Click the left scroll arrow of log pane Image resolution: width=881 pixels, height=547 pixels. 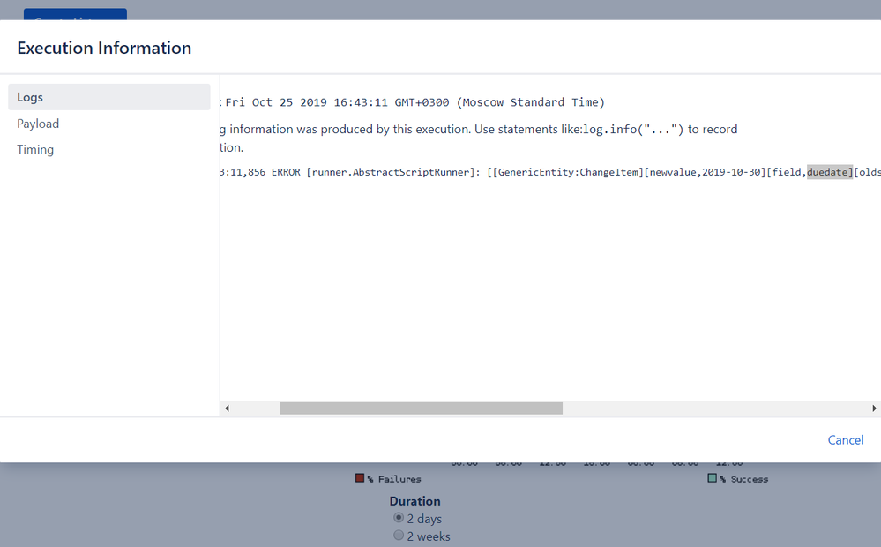click(x=227, y=408)
